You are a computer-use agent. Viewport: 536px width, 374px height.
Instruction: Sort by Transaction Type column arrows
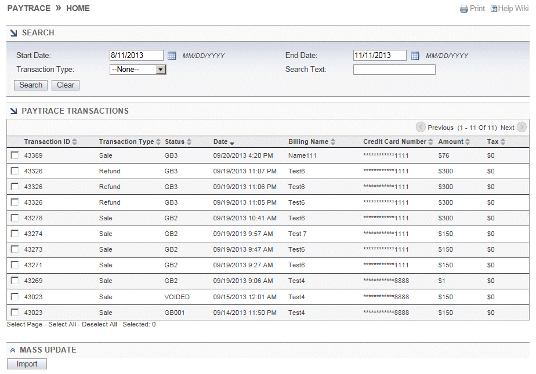pos(158,141)
